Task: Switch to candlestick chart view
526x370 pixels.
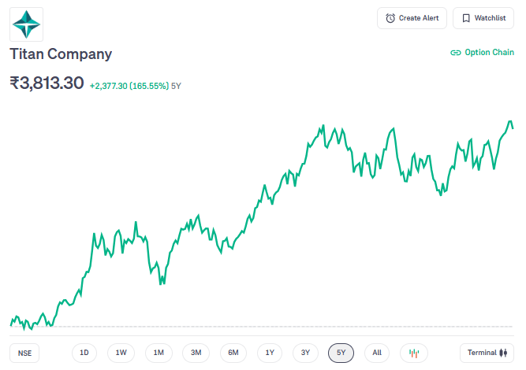Action: [x=415, y=353]
